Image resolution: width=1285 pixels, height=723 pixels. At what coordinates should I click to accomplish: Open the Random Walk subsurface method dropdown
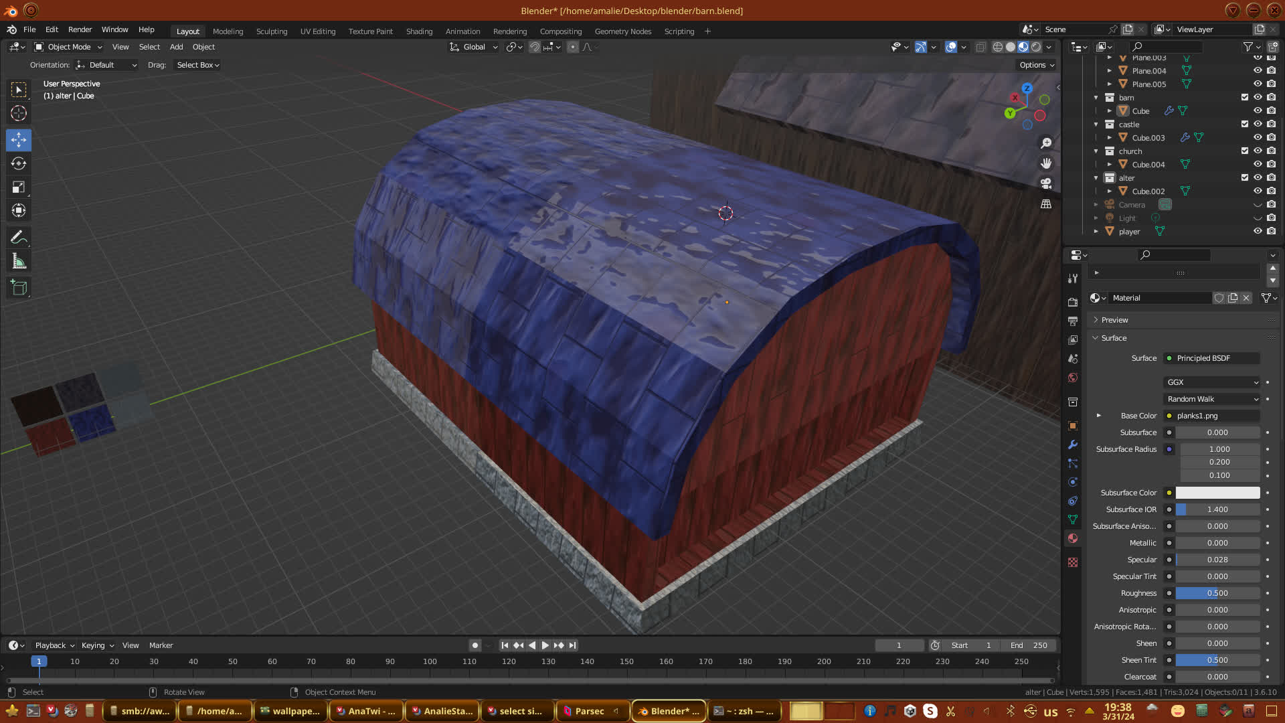pos(1212,399)
